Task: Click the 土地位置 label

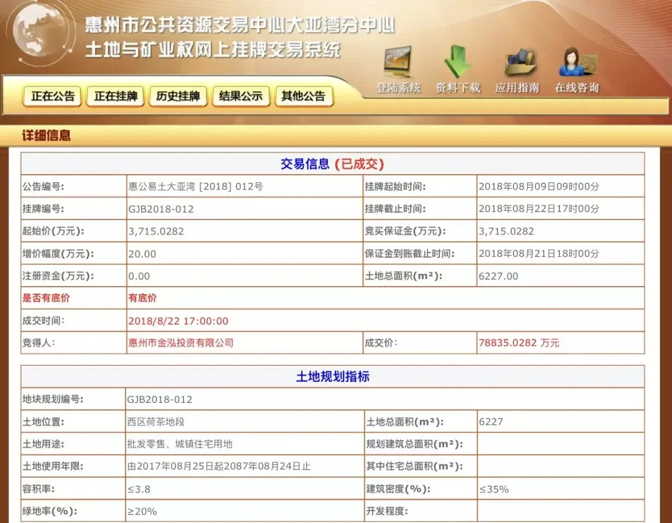Action: [x=44, y=422]
